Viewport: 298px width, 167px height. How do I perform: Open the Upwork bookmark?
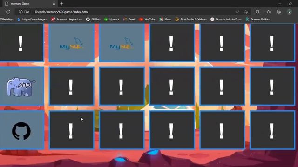[112, 19]
